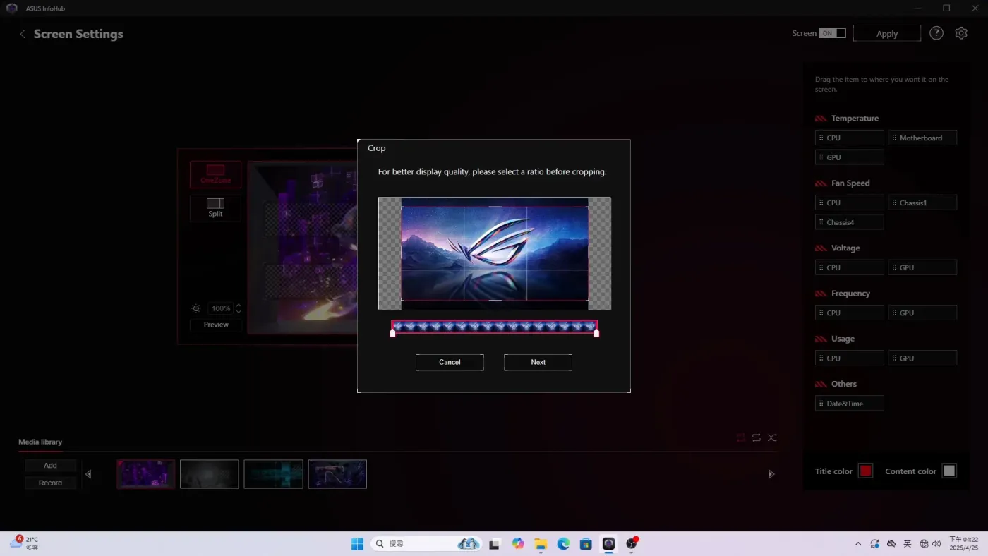Click the right trim handle of filmstrip

coord(596,333)
